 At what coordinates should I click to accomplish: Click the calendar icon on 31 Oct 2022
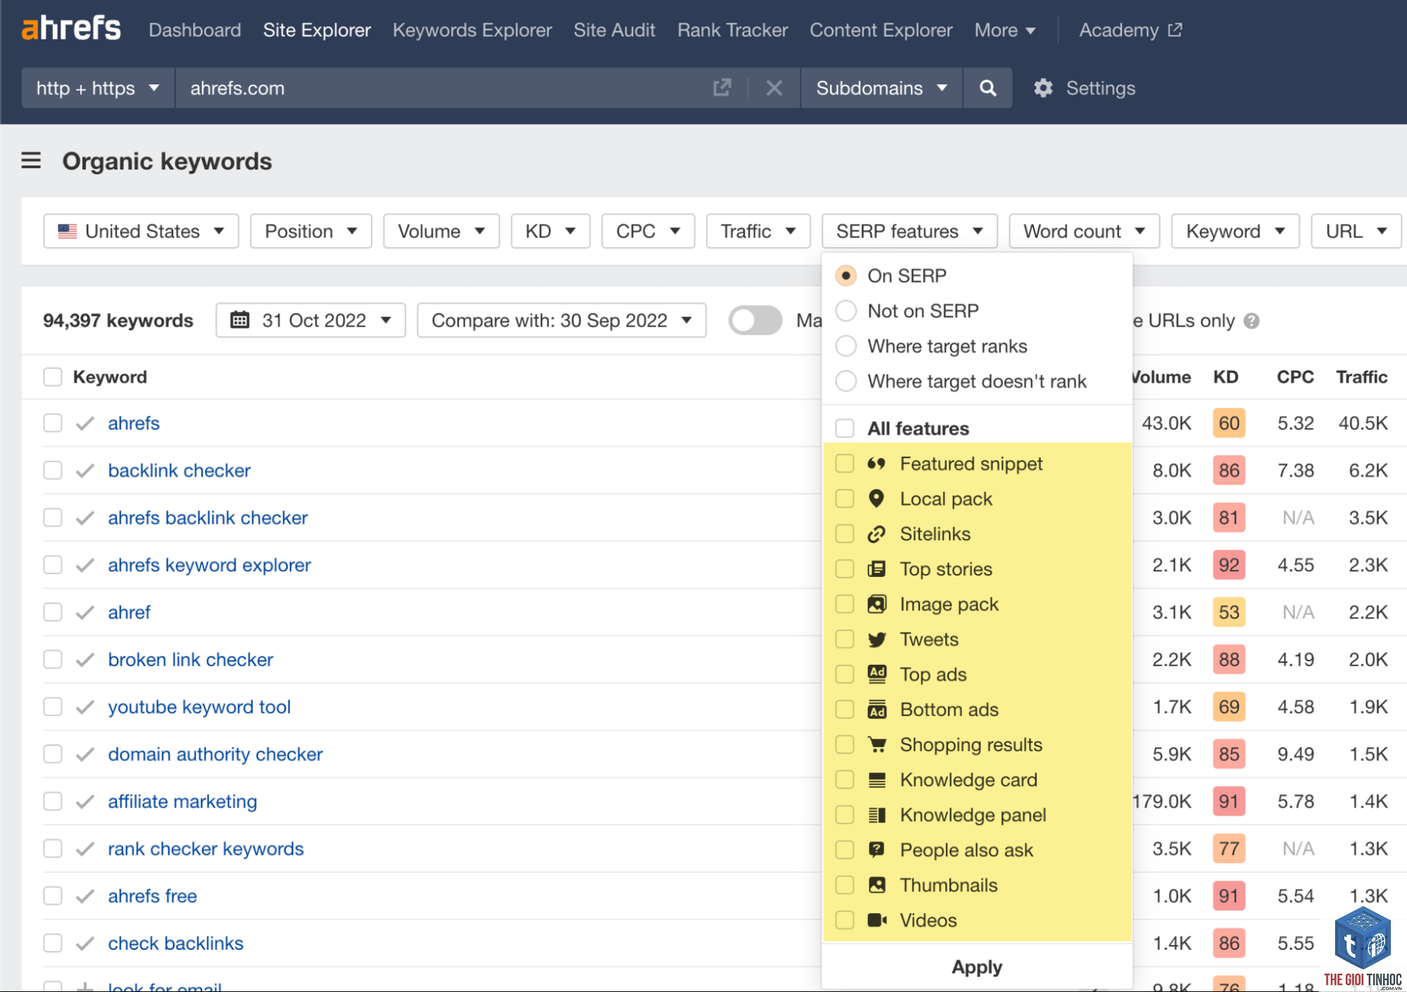pyautogui.click(x=240, y=320)
